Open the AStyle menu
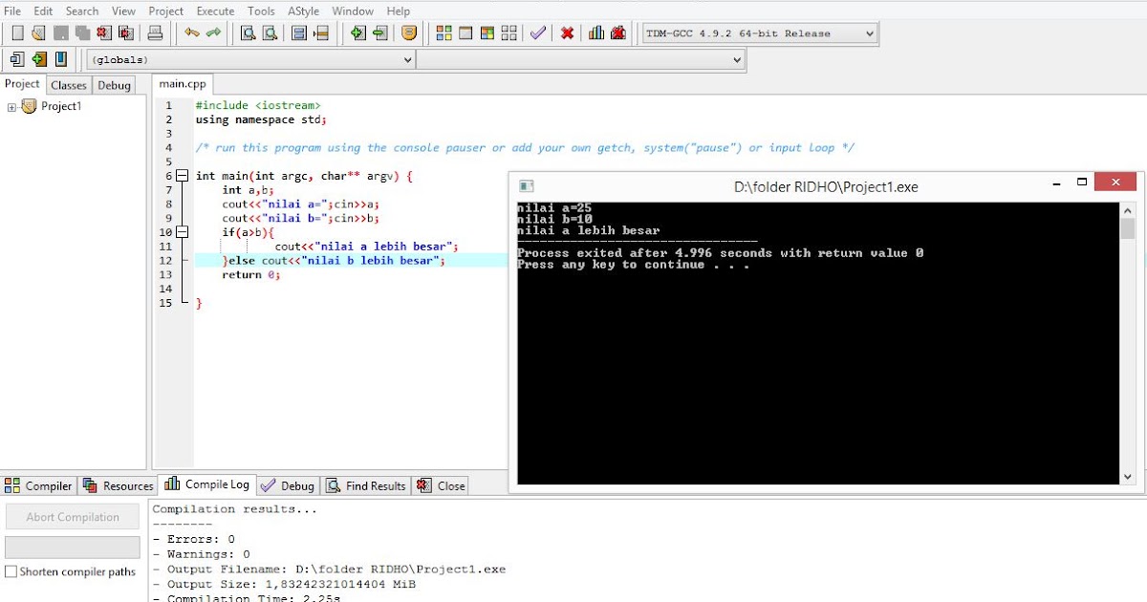 pos(304,11)
